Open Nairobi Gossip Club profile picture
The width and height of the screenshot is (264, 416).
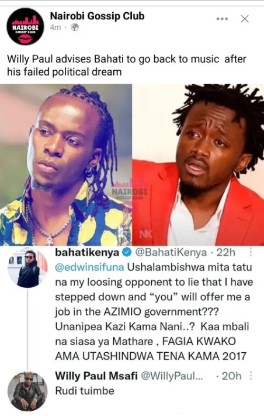[x=26, y=26]
